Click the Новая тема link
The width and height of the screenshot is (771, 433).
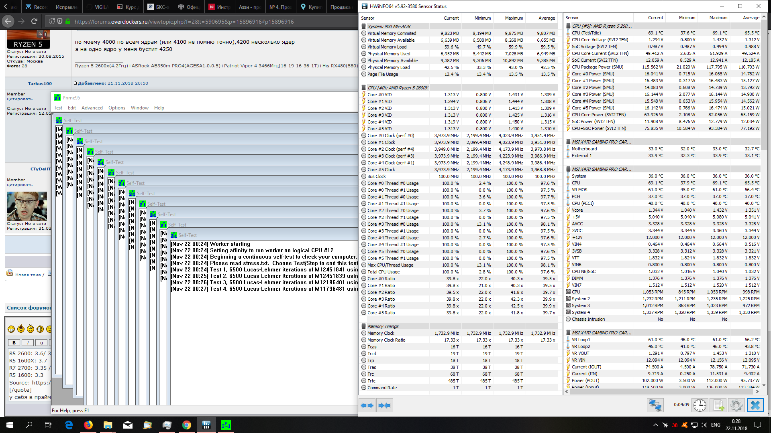coord(28,275)
